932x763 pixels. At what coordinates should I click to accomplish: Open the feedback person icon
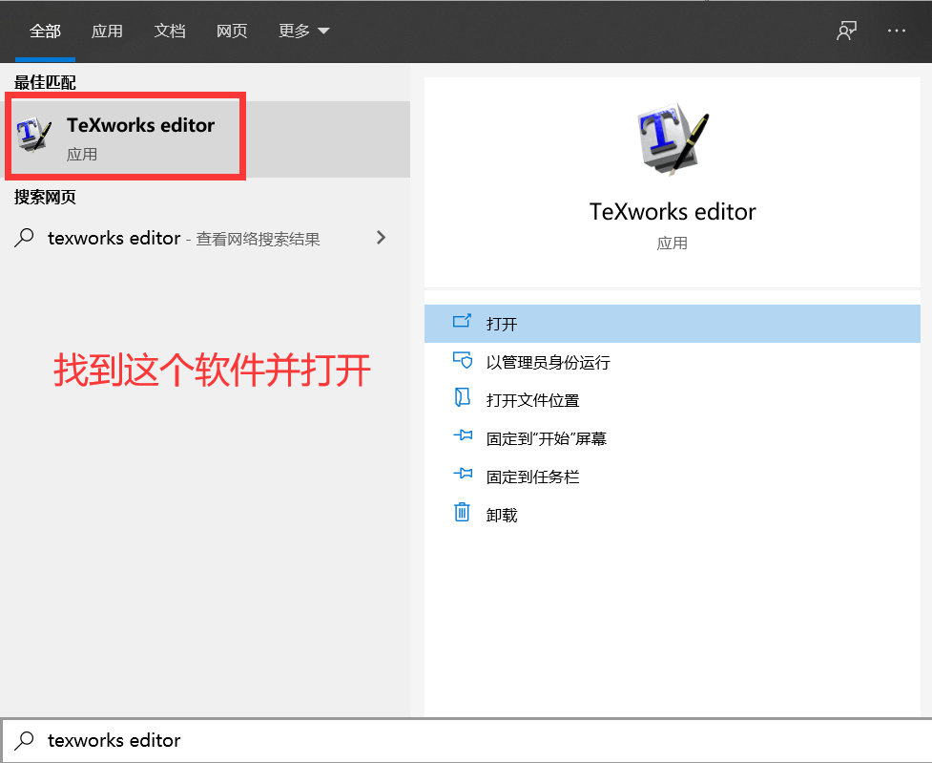tap(846, 31)
